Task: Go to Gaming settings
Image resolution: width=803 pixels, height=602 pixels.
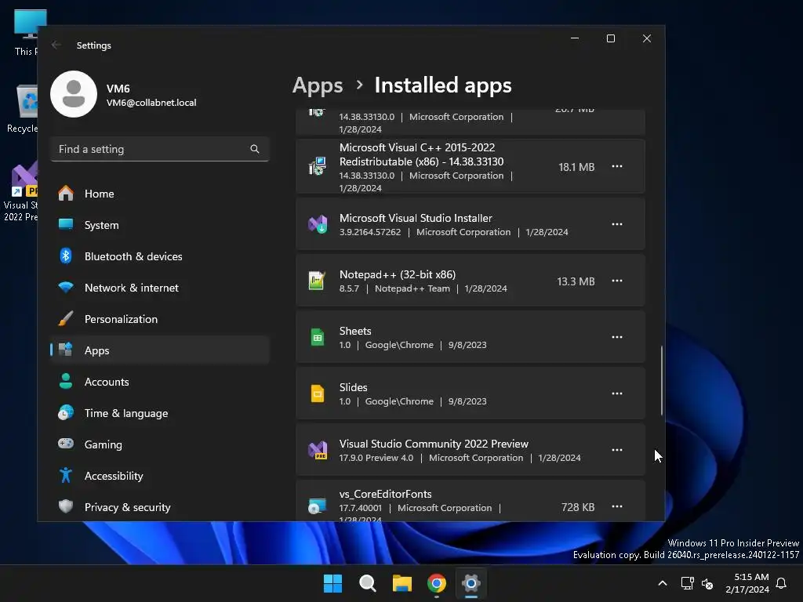Action: point(160,444)
